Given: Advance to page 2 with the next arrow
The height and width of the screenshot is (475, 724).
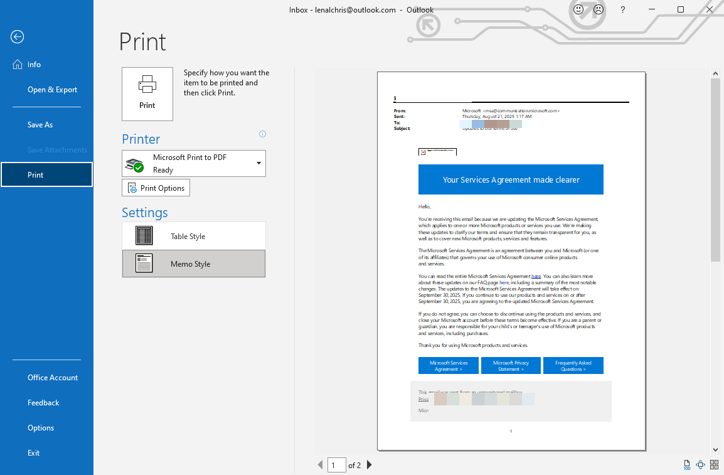Looking at the screenshot, I should [x=369, y=465].
